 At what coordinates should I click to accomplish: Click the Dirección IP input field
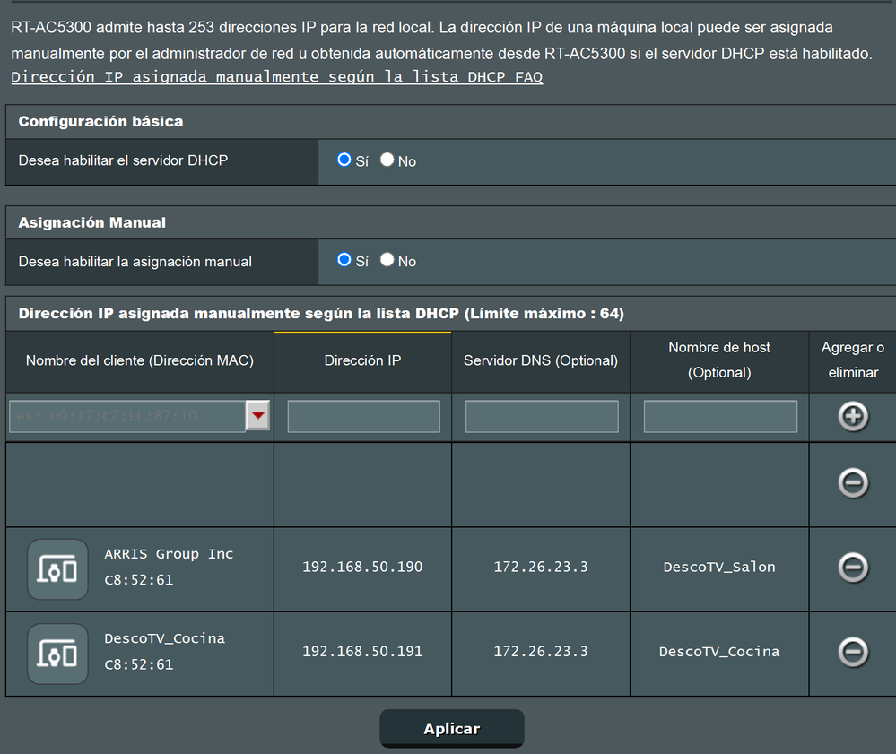pos(362,416)
